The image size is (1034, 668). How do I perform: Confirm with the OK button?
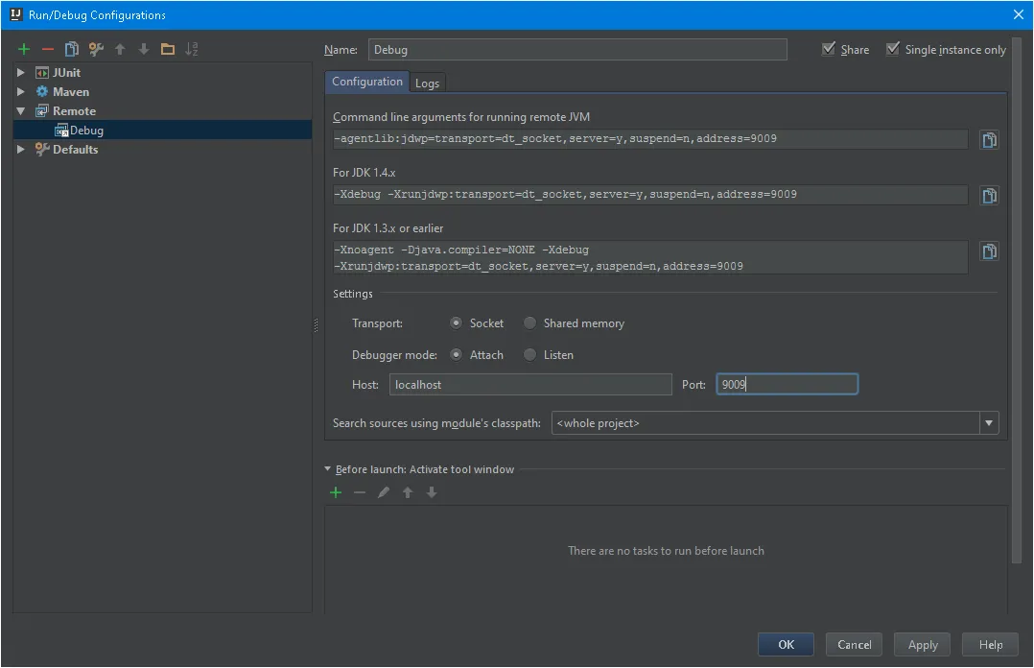786,644
